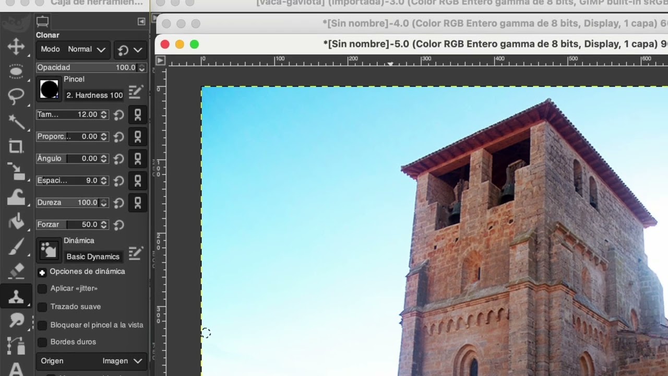Select the Paintbrush tool

click(16, 246)
